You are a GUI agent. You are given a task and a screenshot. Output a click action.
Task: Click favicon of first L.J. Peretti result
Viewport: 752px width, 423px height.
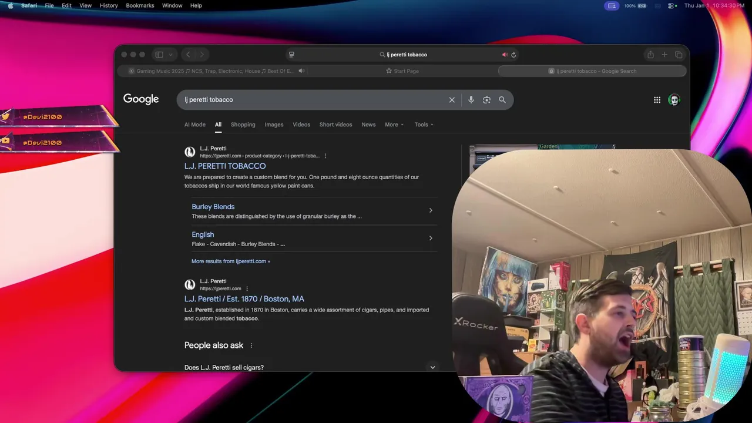click(190, 152)
